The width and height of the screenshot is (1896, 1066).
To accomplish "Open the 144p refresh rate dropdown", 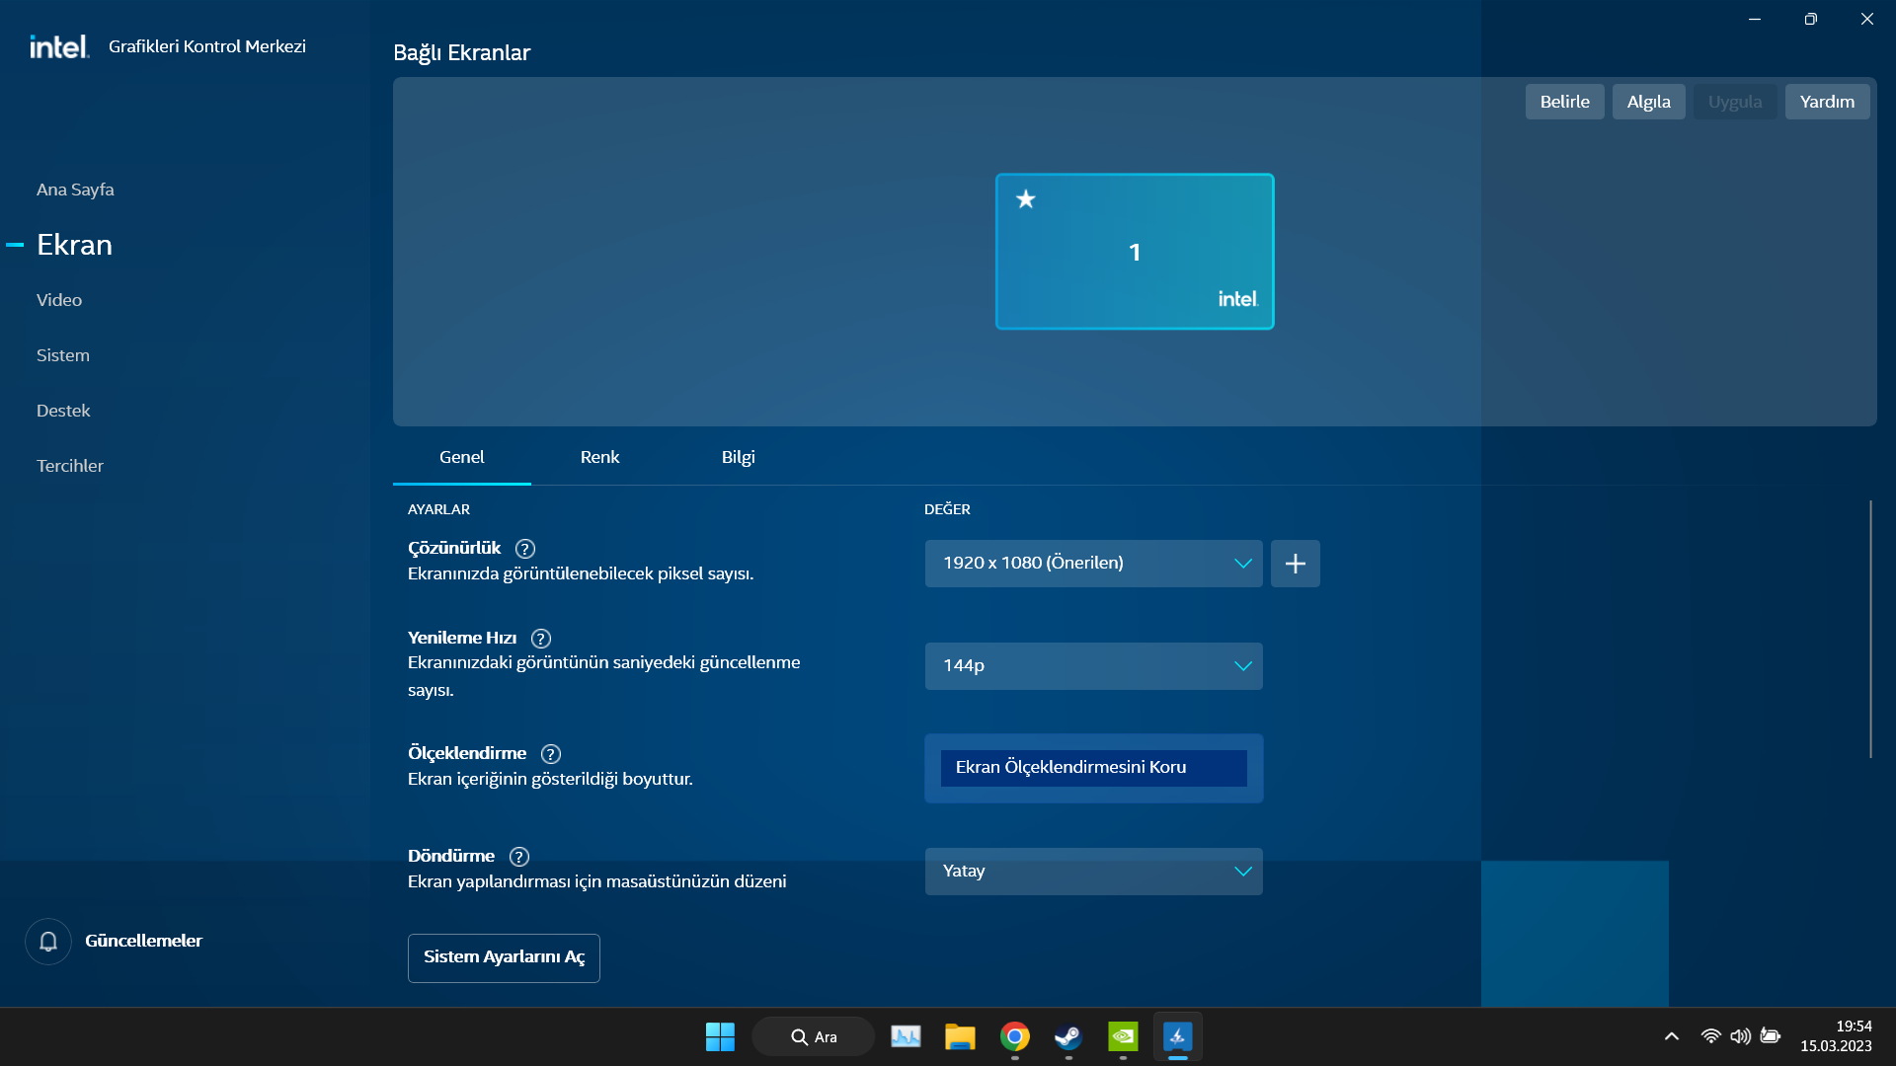I will pyautogui.click(x=1093, y=666).
